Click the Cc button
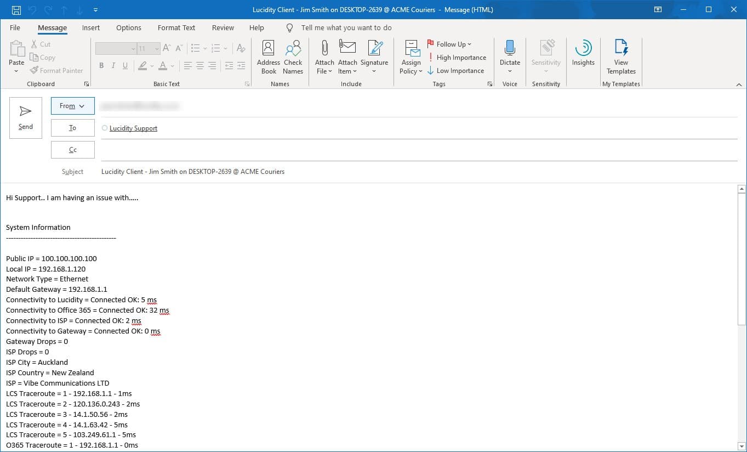The width and height of the screenshot is (747, 452). [73, 150]
